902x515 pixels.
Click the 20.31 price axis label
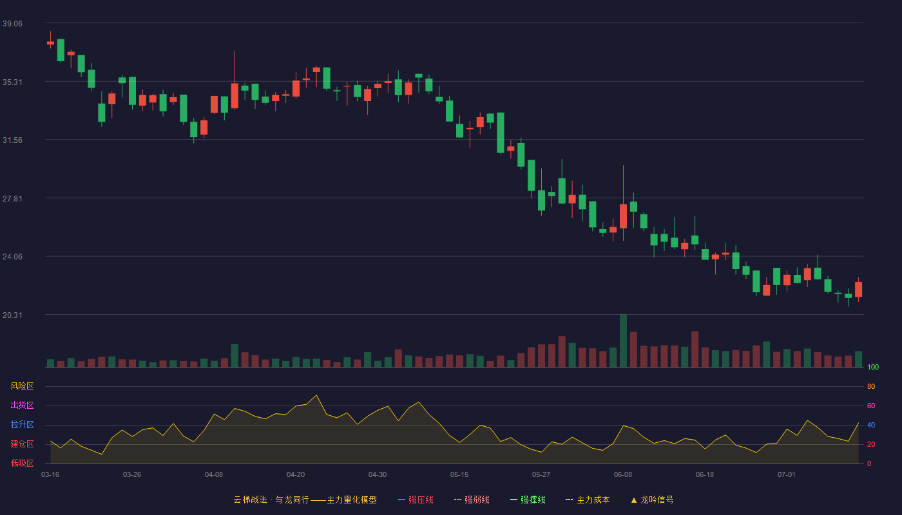coord(12,315)
